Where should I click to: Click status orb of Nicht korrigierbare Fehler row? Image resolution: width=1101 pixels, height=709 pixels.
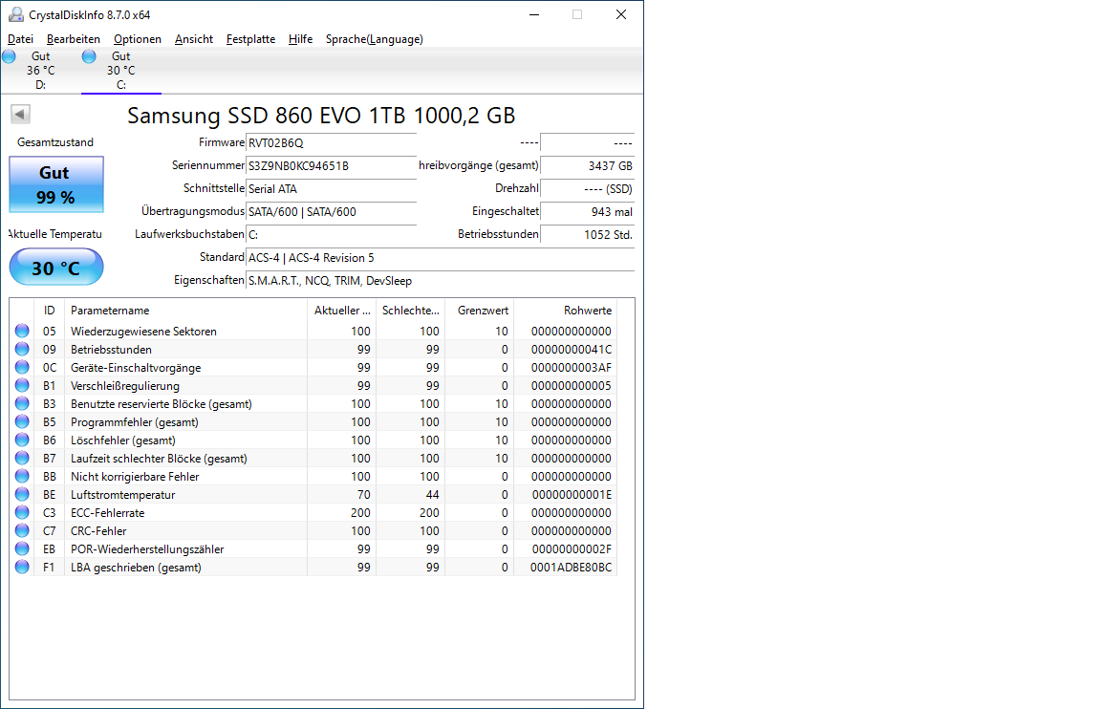click(23, 476)
